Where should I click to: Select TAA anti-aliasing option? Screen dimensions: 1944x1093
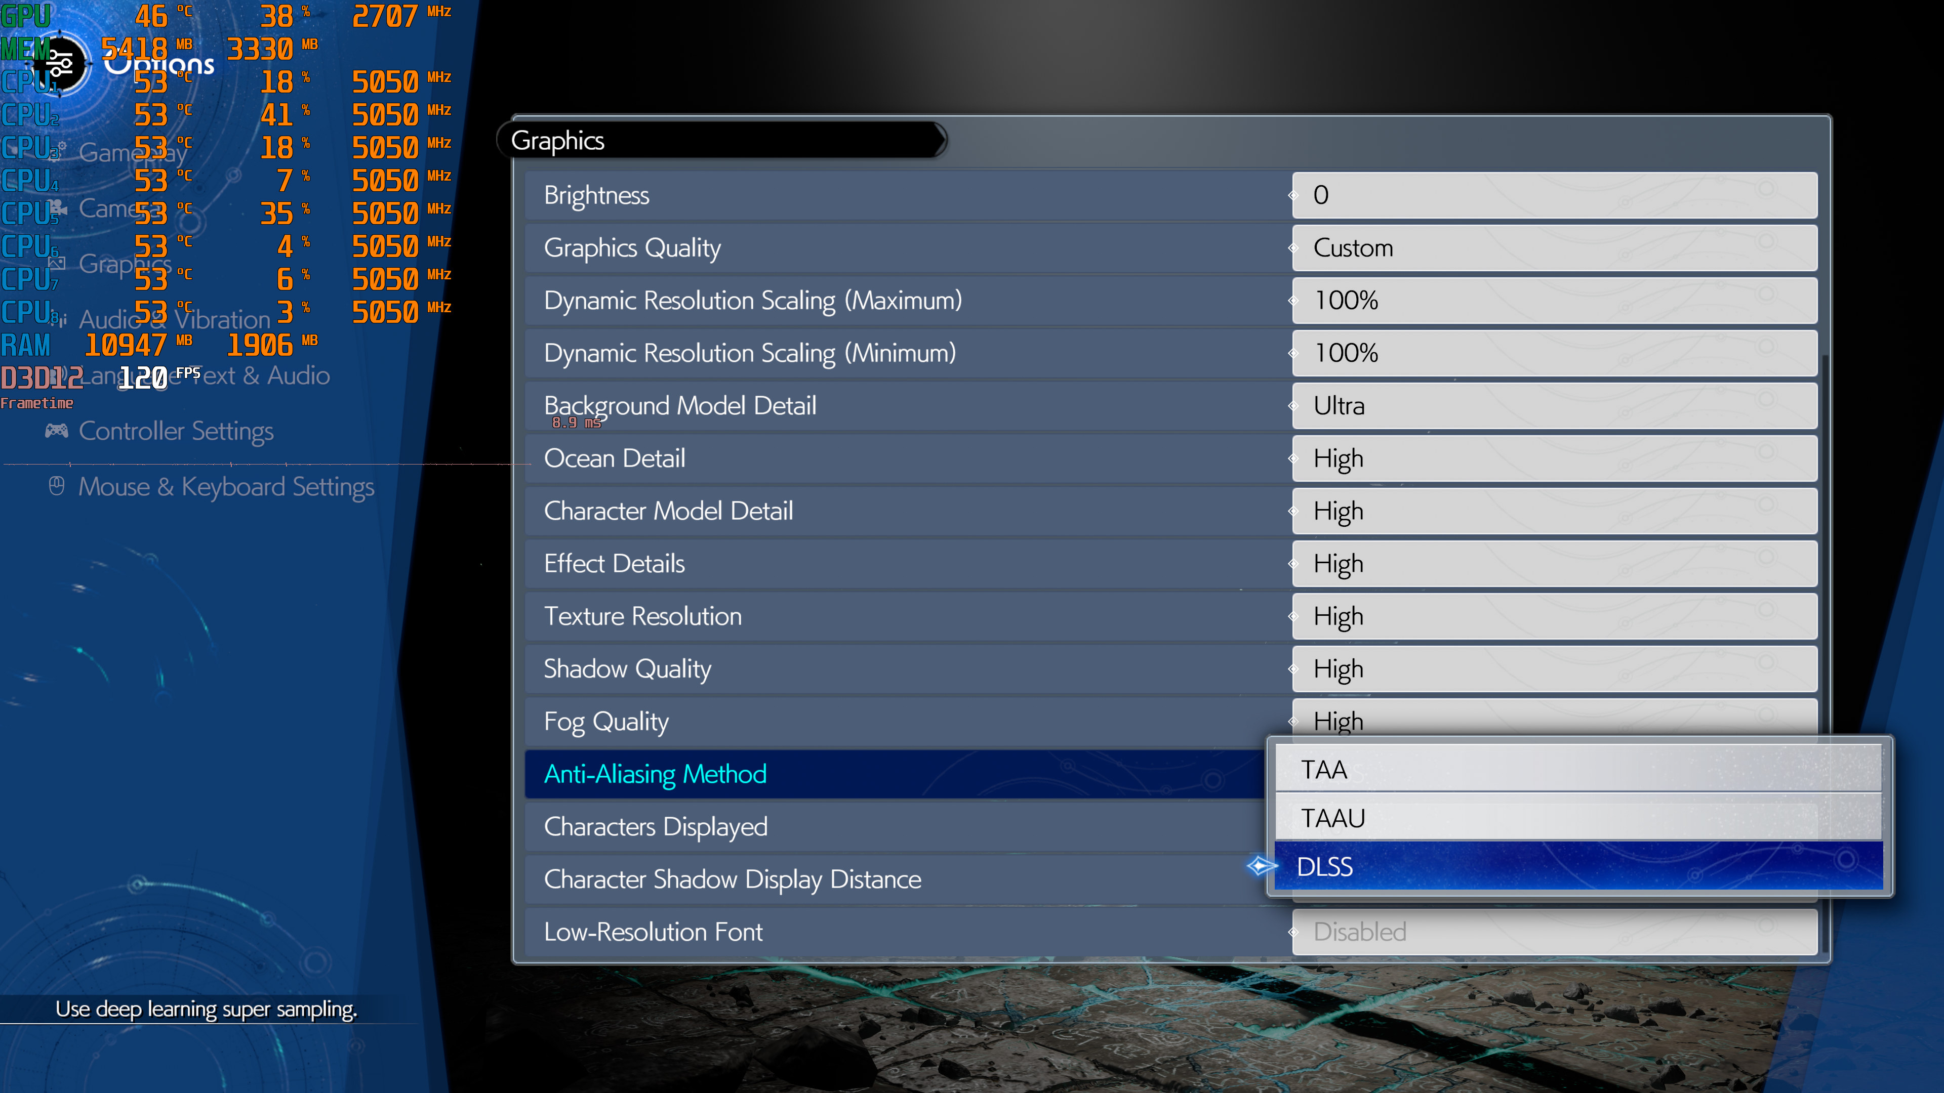1577,769
